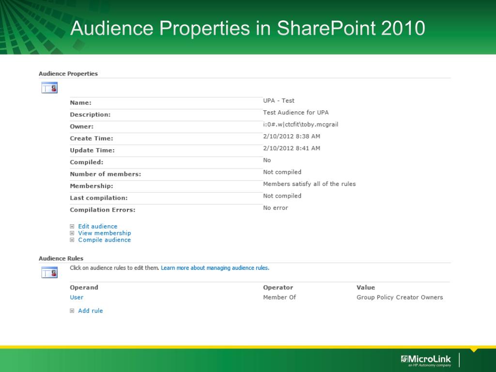This screenshot has height=372, width=496.
Task: Open the View membership link
Action: click(x=105, y=233)
